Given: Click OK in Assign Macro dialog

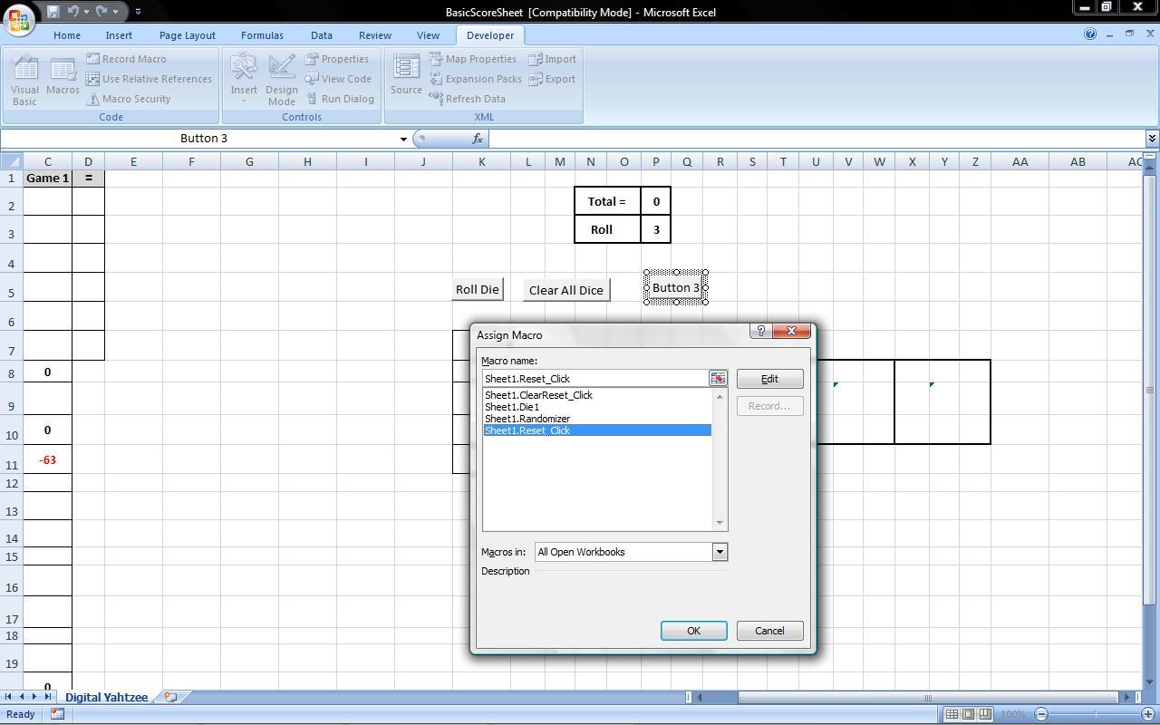Looking at the screenshot, I should tap(693, 631).
